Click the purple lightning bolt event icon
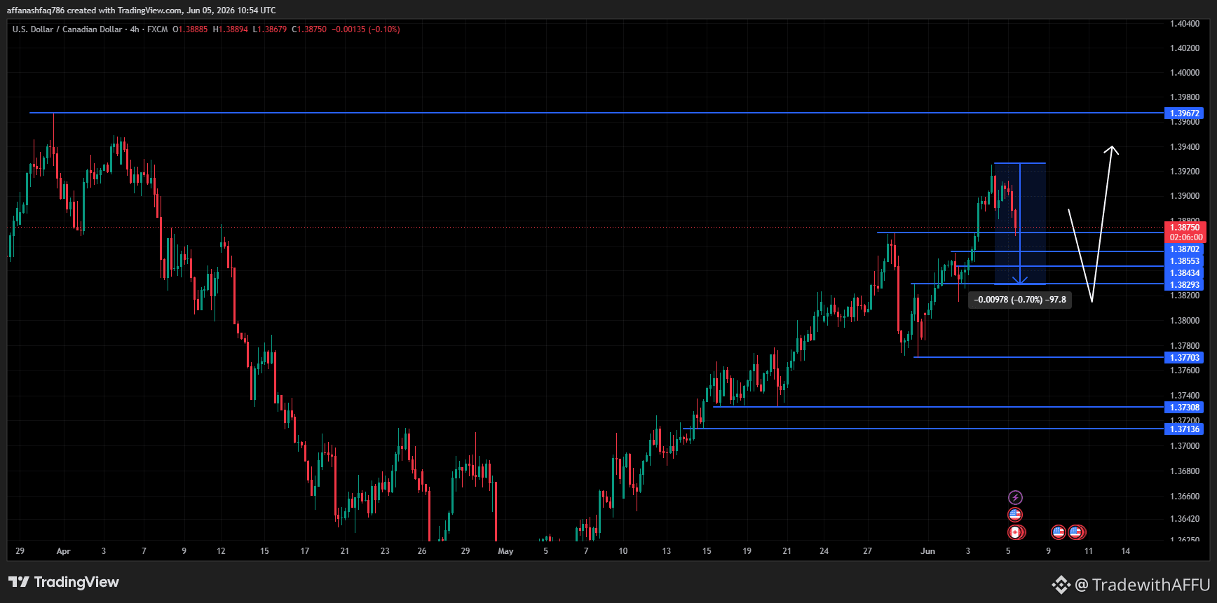The height and width of the screenshot is (603, 1217). coord(1015,498)
